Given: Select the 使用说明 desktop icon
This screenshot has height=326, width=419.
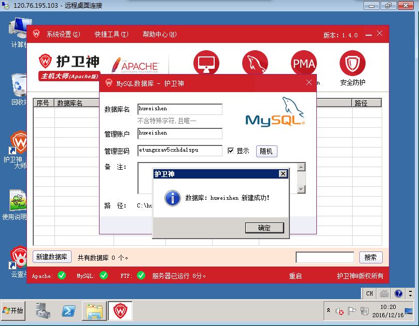Looking at the screenshot, I should pos(16,205).
